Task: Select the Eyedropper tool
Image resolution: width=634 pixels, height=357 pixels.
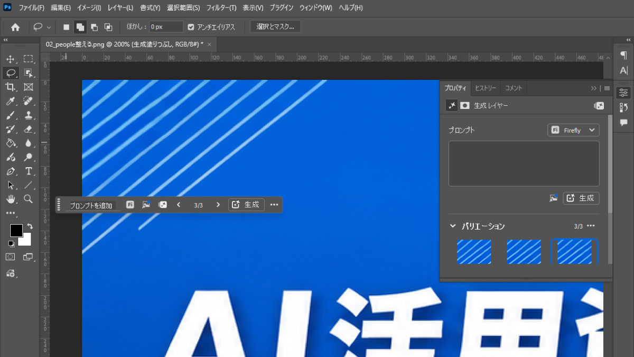Action: [11, 101]
